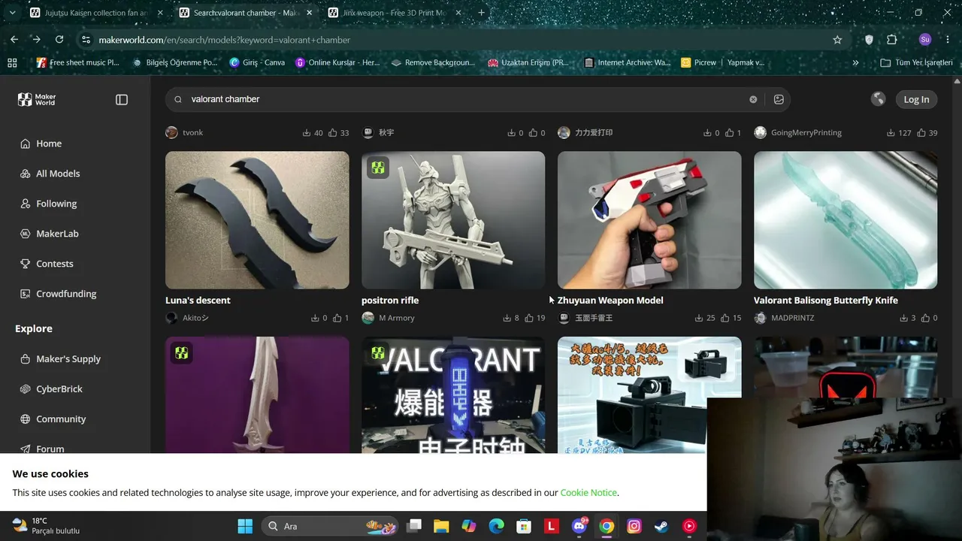The height and width of the screenshot is (541, 962).
Task: Open a new browser tab
Action: coord(482,13)
